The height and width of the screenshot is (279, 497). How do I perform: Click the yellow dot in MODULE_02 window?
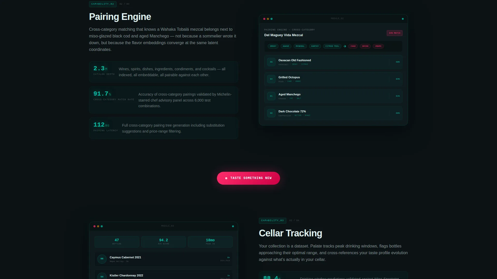click(268, 19)
